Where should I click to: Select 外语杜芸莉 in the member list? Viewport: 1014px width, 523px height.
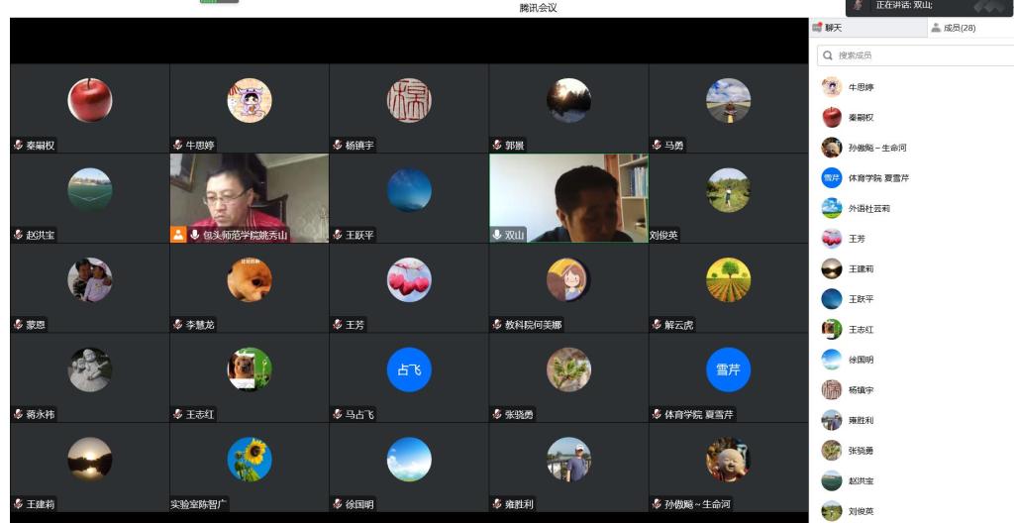point(868,208)
